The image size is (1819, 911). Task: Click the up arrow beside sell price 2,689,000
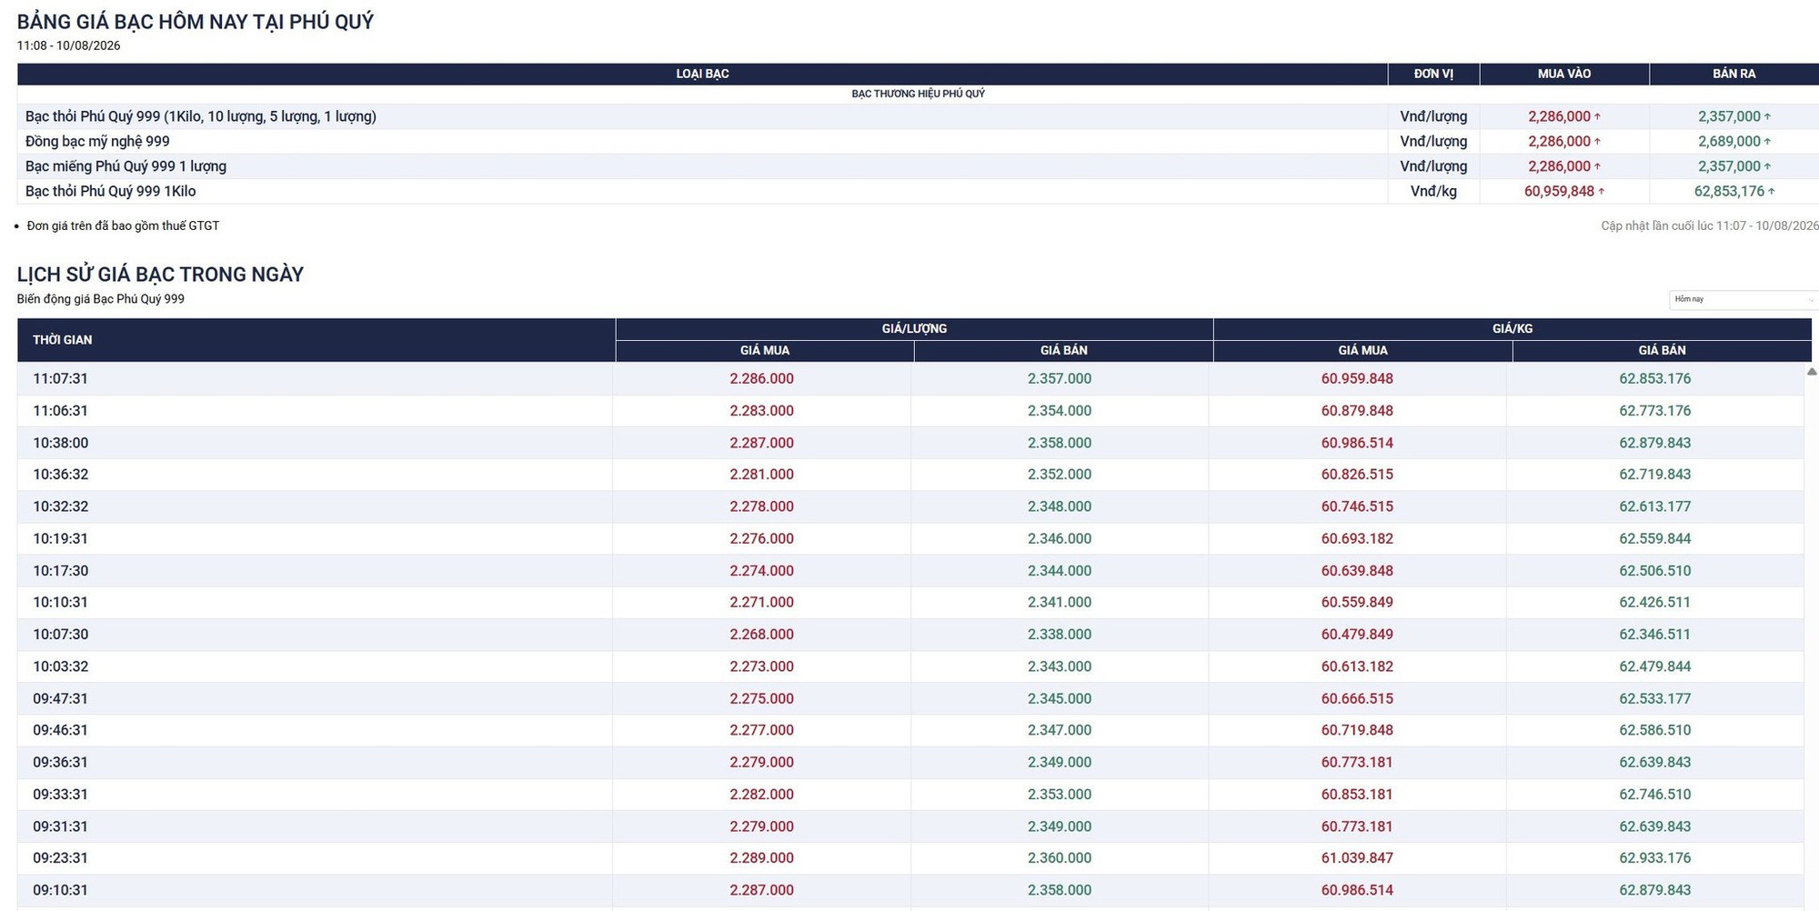point(1767,141)
